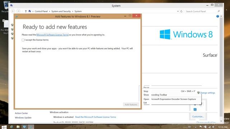Close the Add features to Windows 8.1 Preview dialog
This screenshot has height=129, width=230.
137,15
